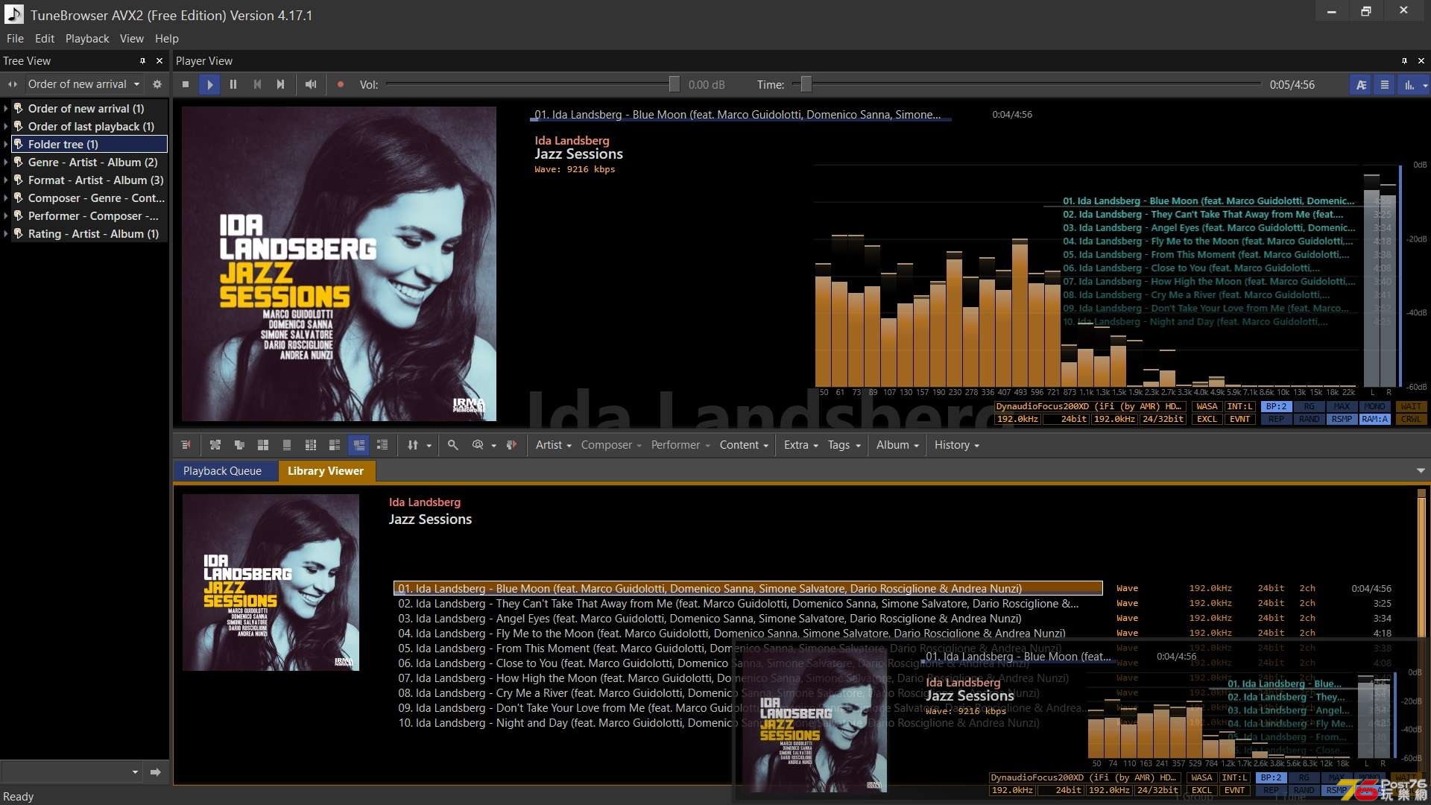The width and height of the screenshot is (1431, 805).
Task: Click the expand-arrows layout icon in library toolbar
Action: (215, 445)
